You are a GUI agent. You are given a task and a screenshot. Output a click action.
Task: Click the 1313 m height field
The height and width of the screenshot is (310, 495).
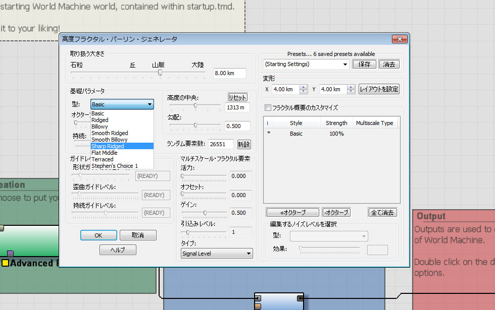point(237,107)
